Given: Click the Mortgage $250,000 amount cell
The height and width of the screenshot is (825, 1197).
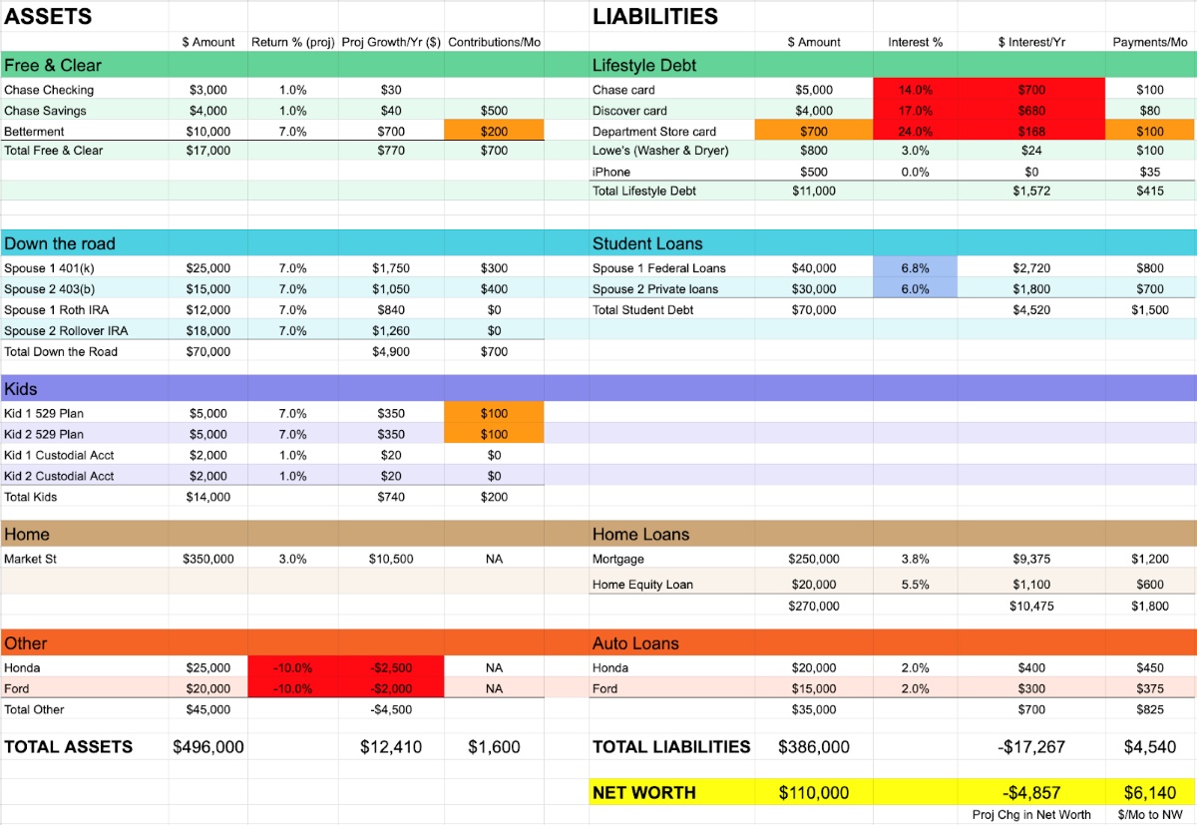Looking at the screenshot, I should tap(814, 560).
